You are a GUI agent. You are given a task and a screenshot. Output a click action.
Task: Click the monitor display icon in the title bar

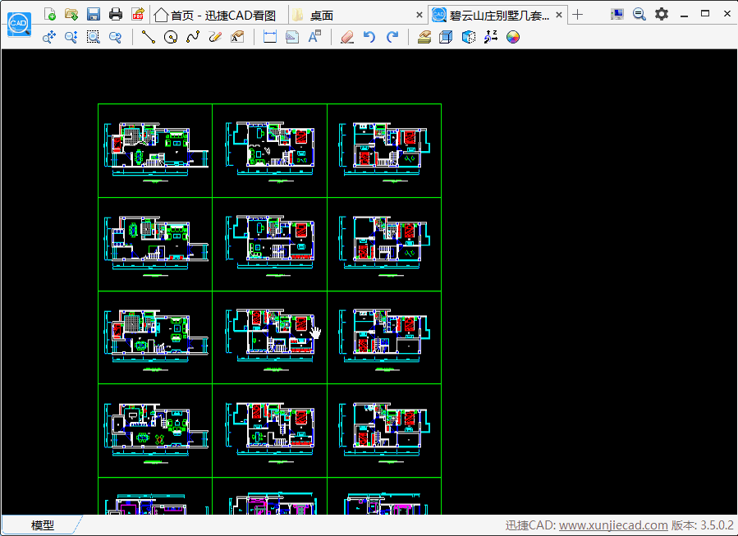(617, 14)
